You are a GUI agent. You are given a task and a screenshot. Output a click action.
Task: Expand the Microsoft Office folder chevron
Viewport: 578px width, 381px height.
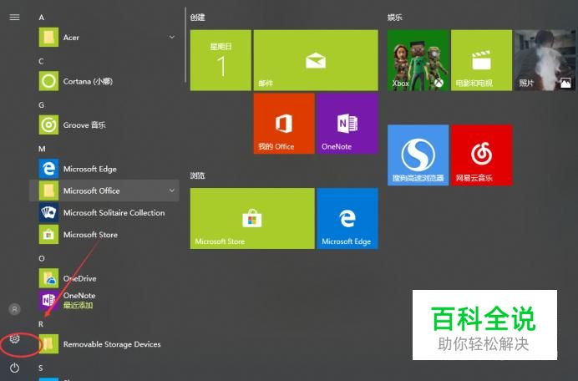coord(172,190)
